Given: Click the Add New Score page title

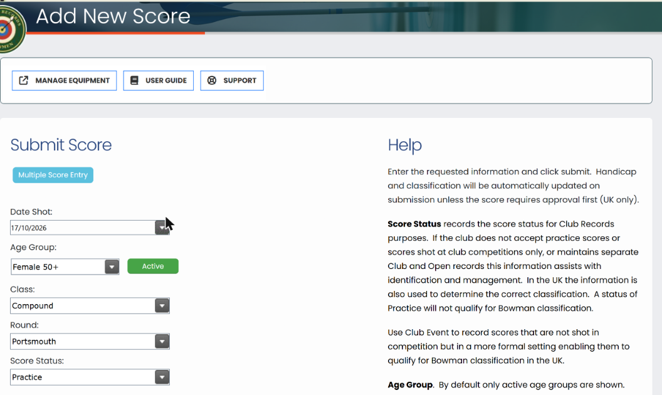Looking at the screenshot, I should [x=113, y=16].
